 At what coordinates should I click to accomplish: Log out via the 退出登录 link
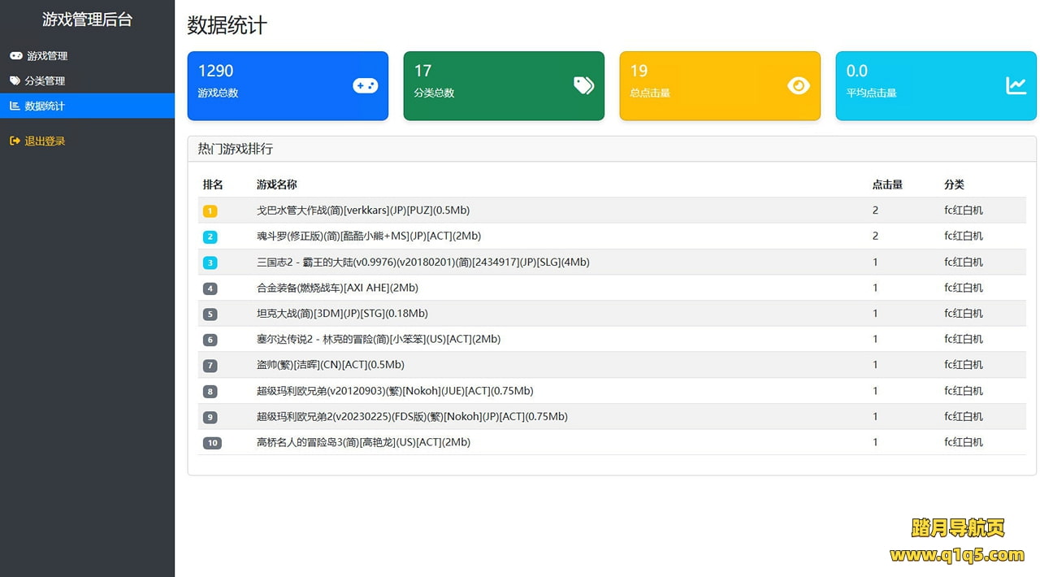[45, 141]
